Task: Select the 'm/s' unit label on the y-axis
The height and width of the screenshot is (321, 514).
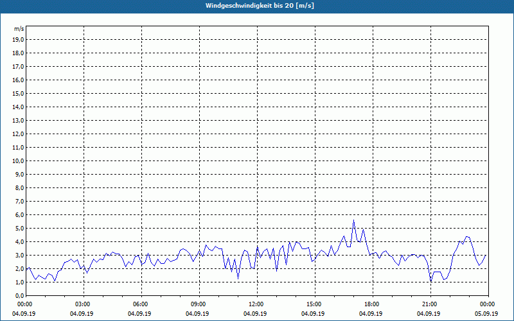Action: 19,29
